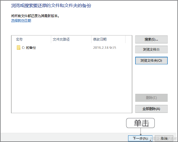Click the 浏览文件(I) button

pyautogui.click(x=151, y=49)
